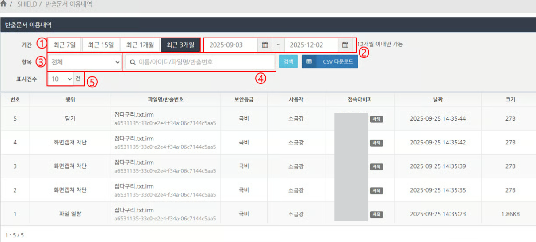Open the 항목 전체 dropdown
Image resolution: width=536 pixels, height=242 pixels.
85,62
